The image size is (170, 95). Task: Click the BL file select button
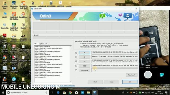point(84,53)
